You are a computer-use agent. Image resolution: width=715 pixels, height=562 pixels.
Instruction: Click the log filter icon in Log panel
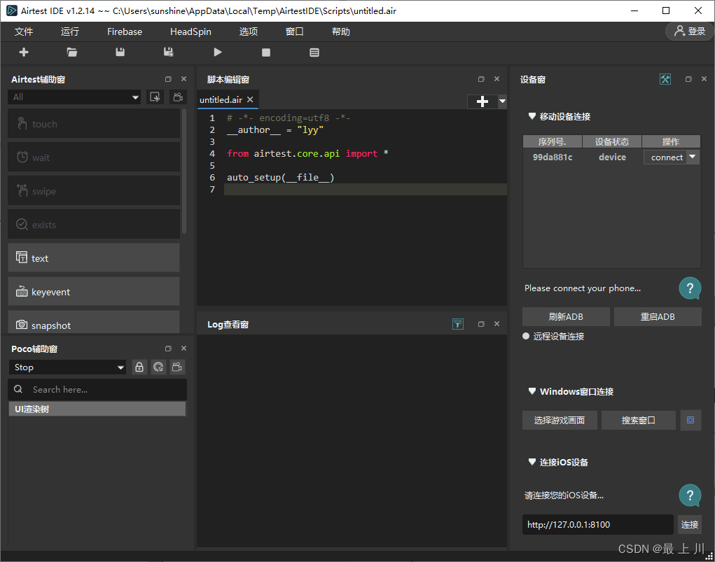457,324
